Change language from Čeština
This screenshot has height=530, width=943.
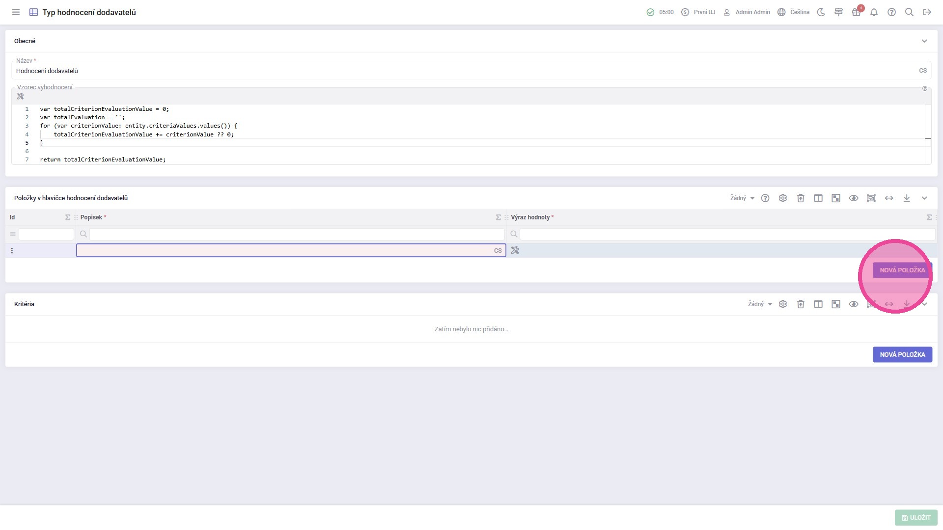tap(794, 12)
